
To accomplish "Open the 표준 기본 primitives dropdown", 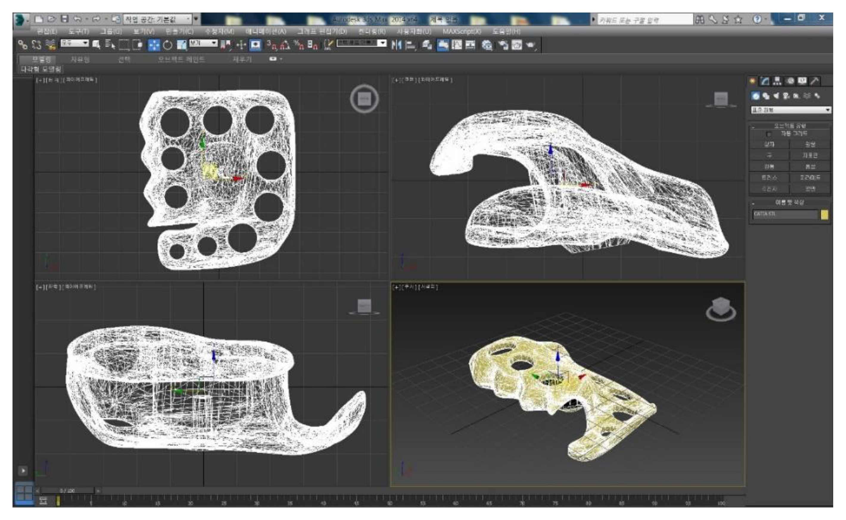I will point(791,110).
